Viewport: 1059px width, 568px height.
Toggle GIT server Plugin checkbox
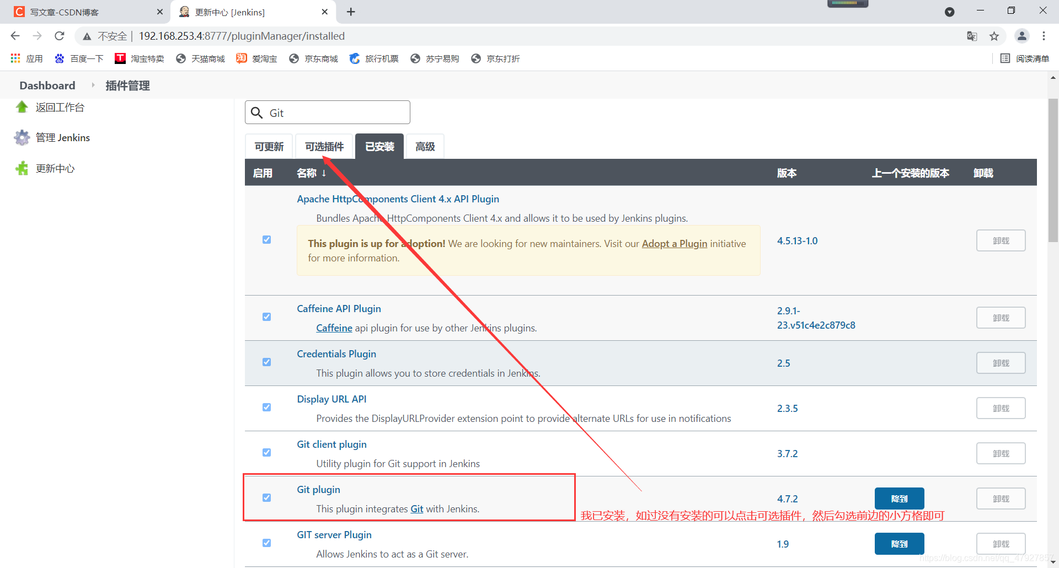(267, 543)
